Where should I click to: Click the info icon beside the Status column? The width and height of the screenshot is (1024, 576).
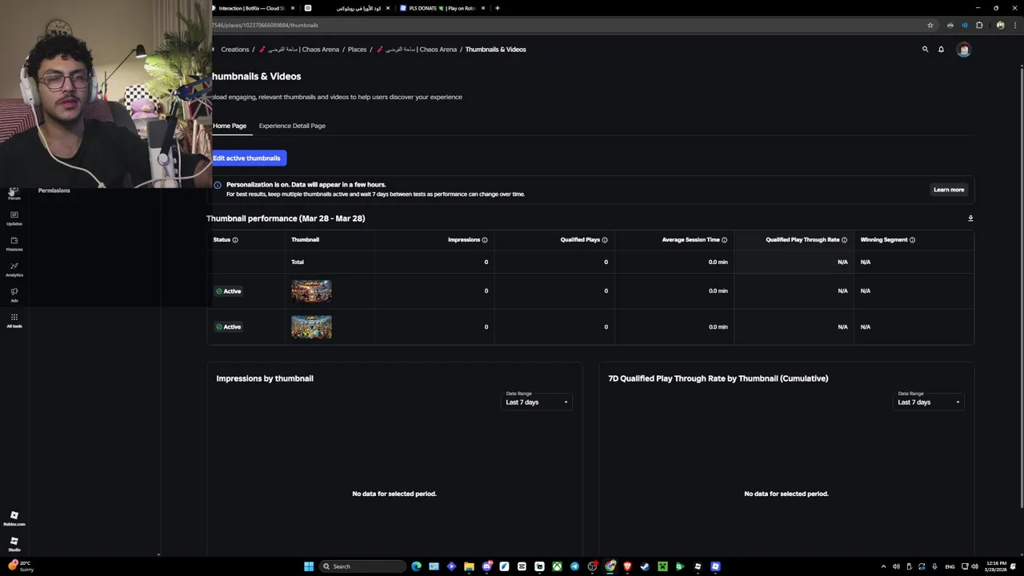point(235,240)
